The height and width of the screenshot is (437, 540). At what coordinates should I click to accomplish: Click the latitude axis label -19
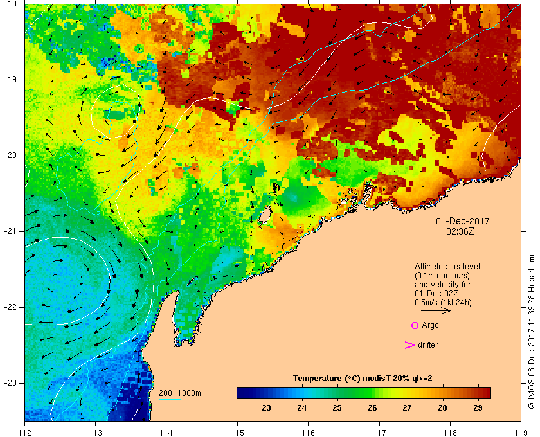click(9, 80)
